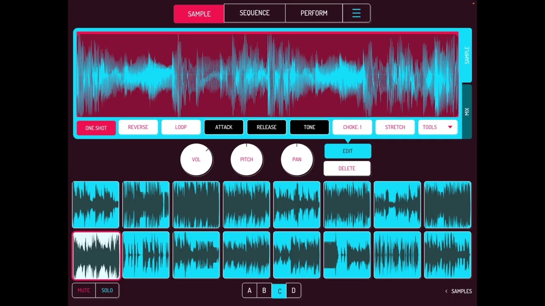
Task: Switch to the PERFORM tab
Action: pyautogui.click(x=314, y=13)
